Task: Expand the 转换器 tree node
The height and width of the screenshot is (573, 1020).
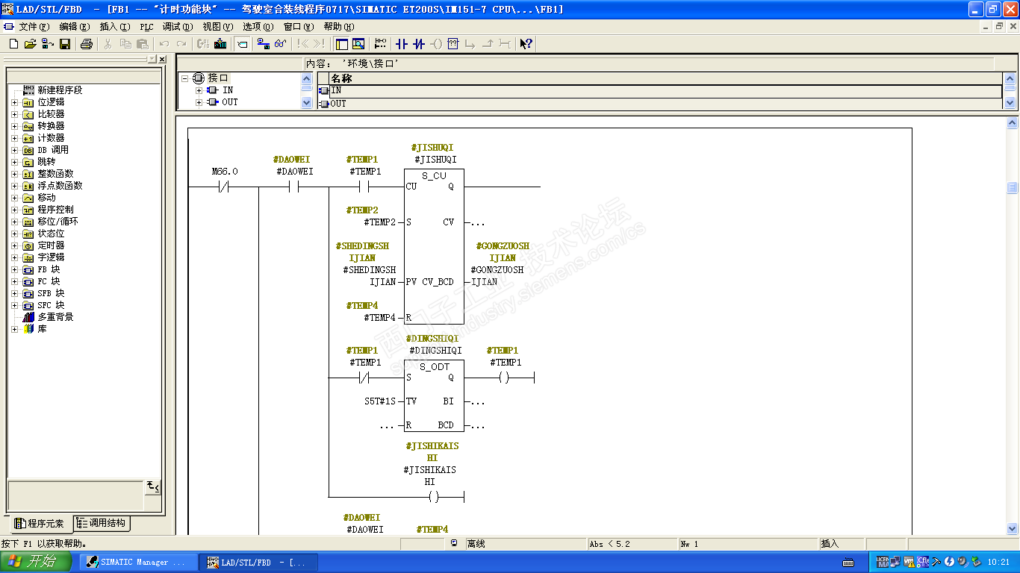Action: 14,126
